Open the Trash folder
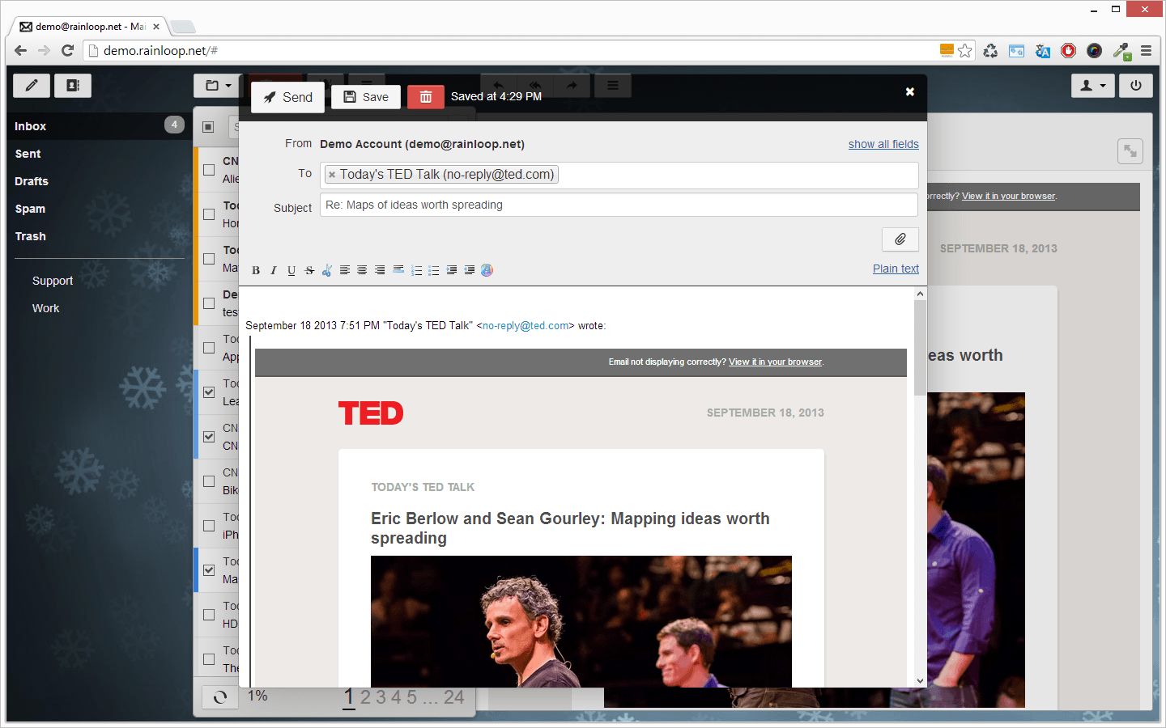The height and width of the screenshot is (728, 1166). [100, 236]
